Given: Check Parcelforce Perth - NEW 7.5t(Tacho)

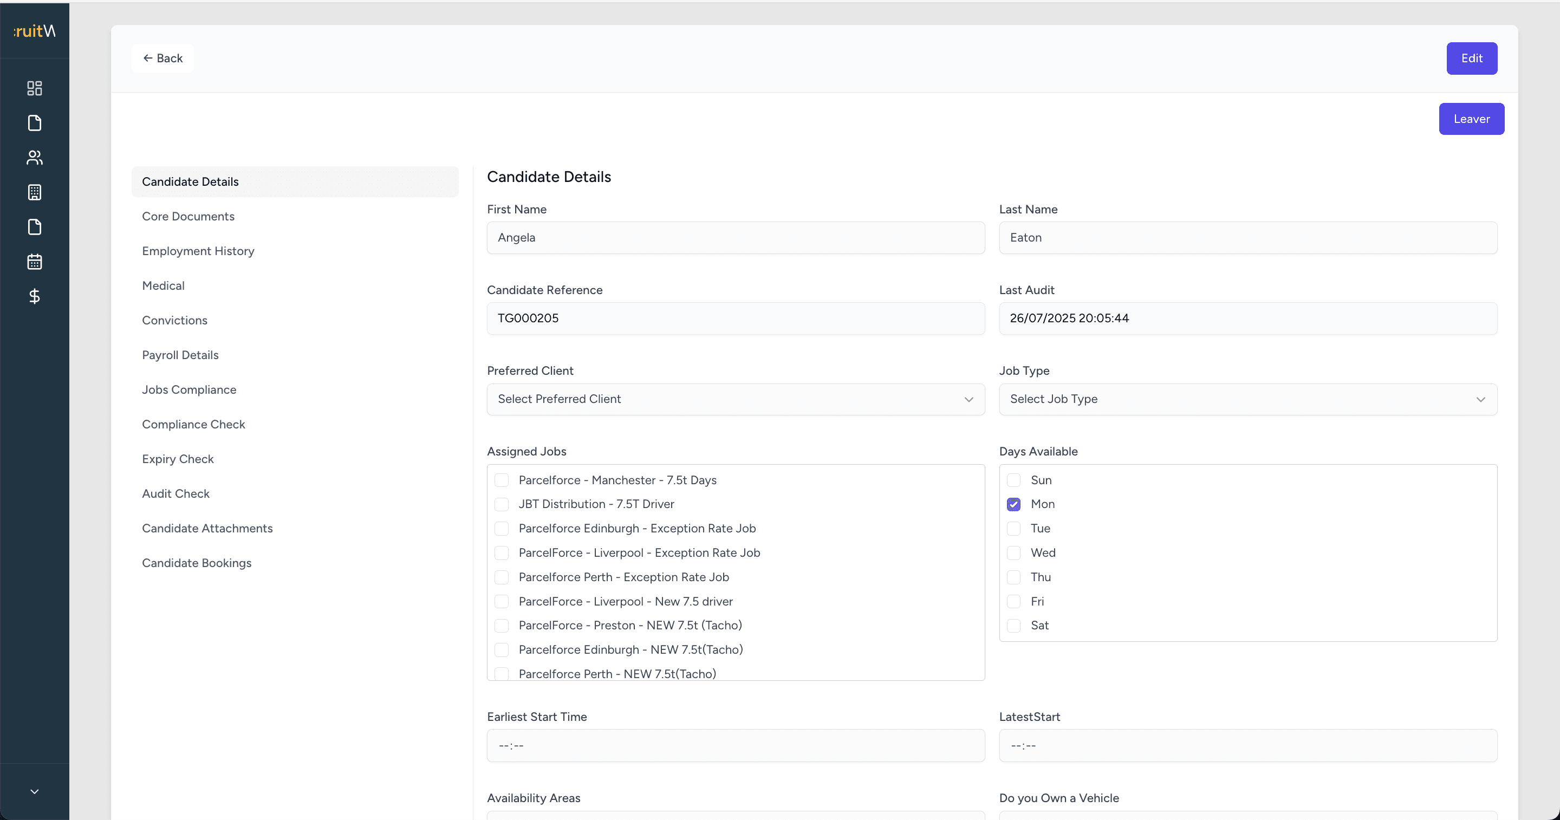Looking at the screenshot, I should pos(502,674).
